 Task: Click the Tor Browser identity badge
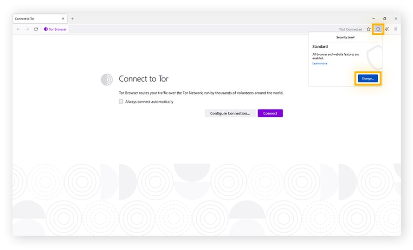click(x=55, y=29)
